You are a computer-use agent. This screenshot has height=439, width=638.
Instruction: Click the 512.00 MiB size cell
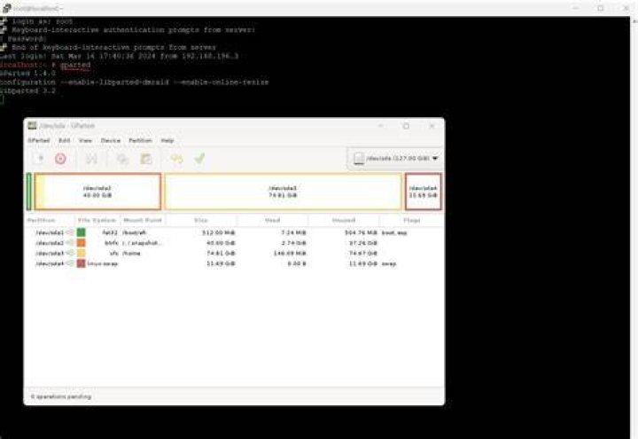pos(219,232)
